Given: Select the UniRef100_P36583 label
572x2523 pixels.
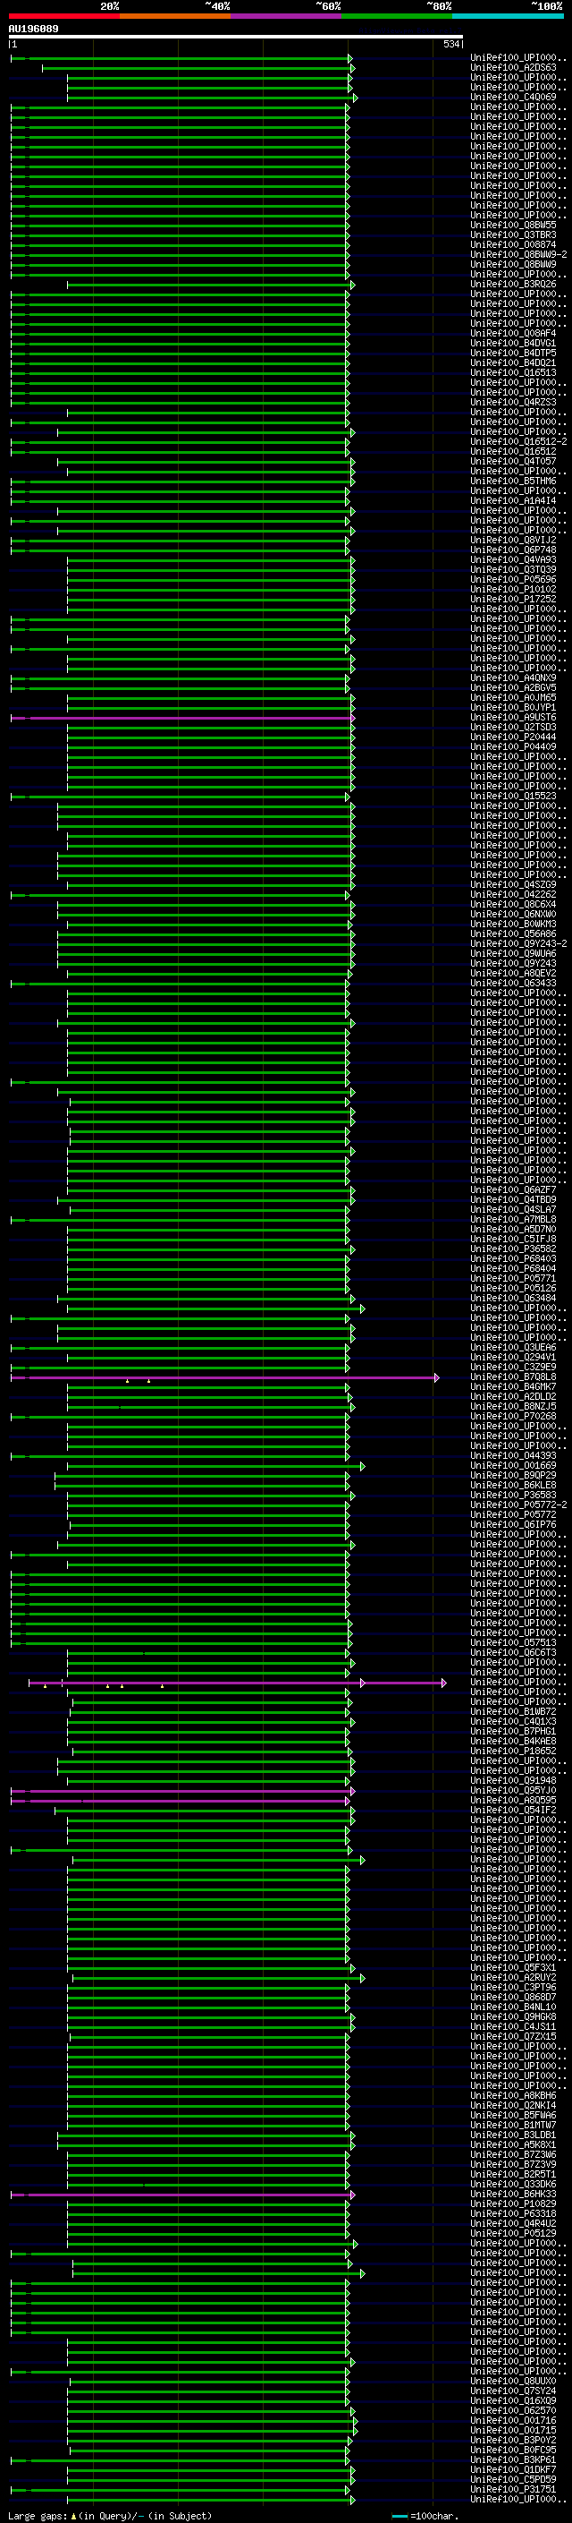Looking at the screenshot, I should (513, 1496).
